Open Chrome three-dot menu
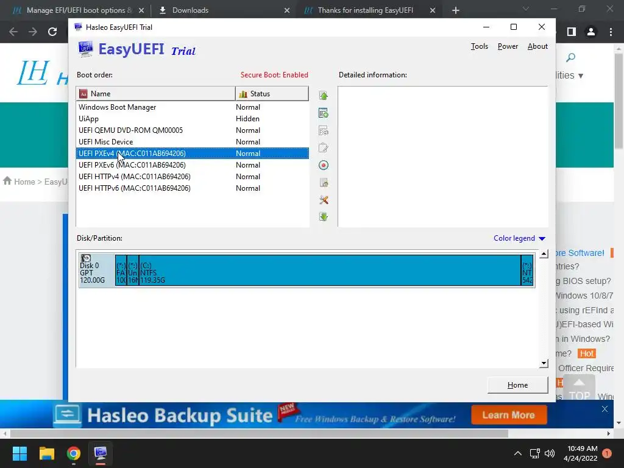The height and width of the screenshot is (468, 624). 611,32
